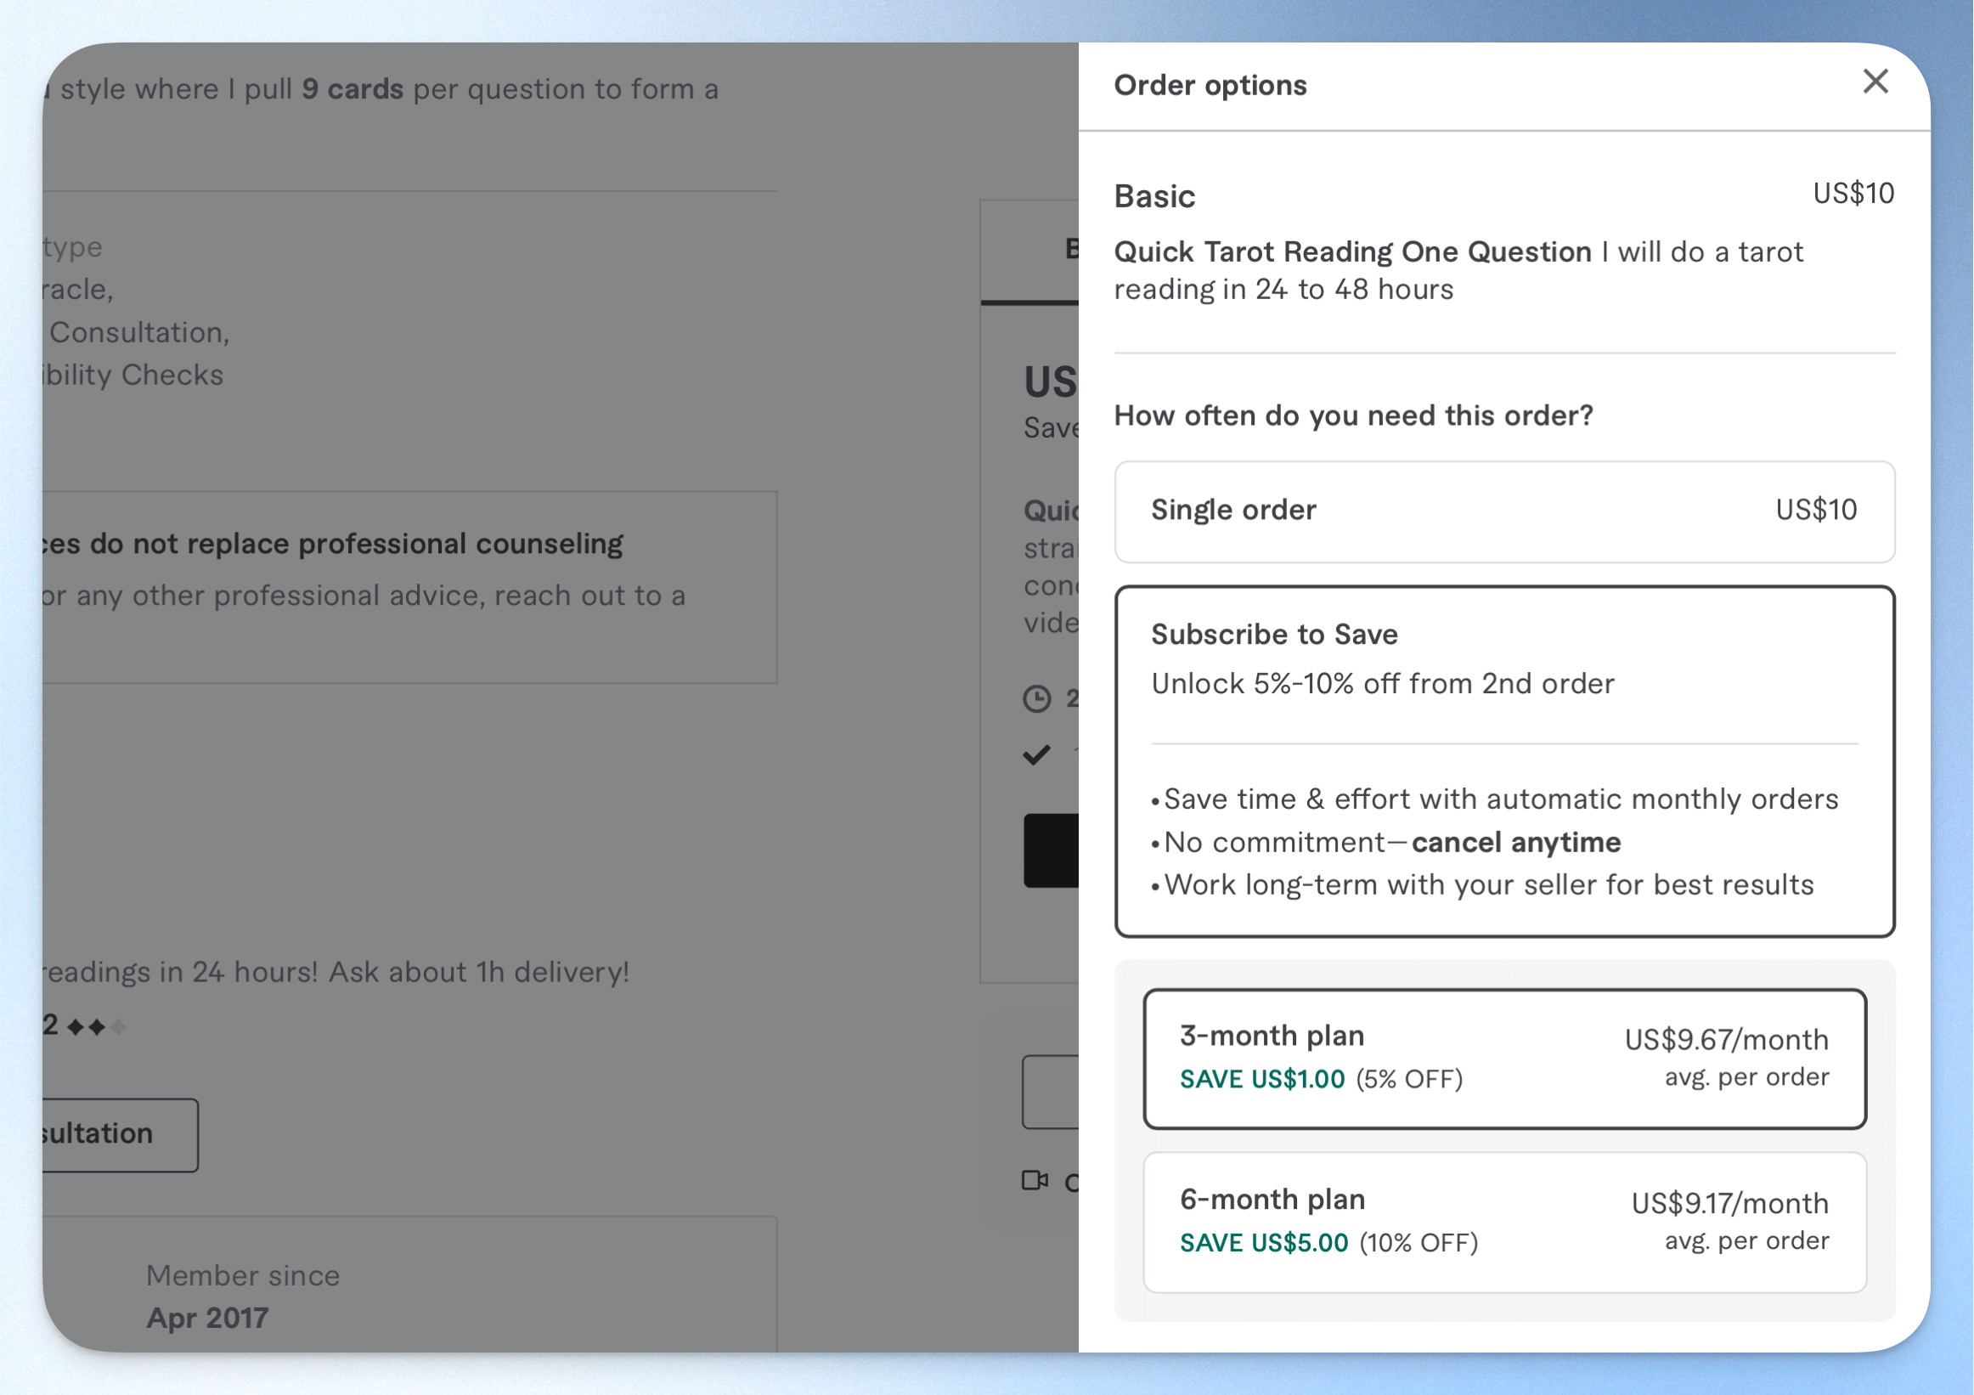
Task: Click the video camera consultation icon
Action: click(1035, 1180)
